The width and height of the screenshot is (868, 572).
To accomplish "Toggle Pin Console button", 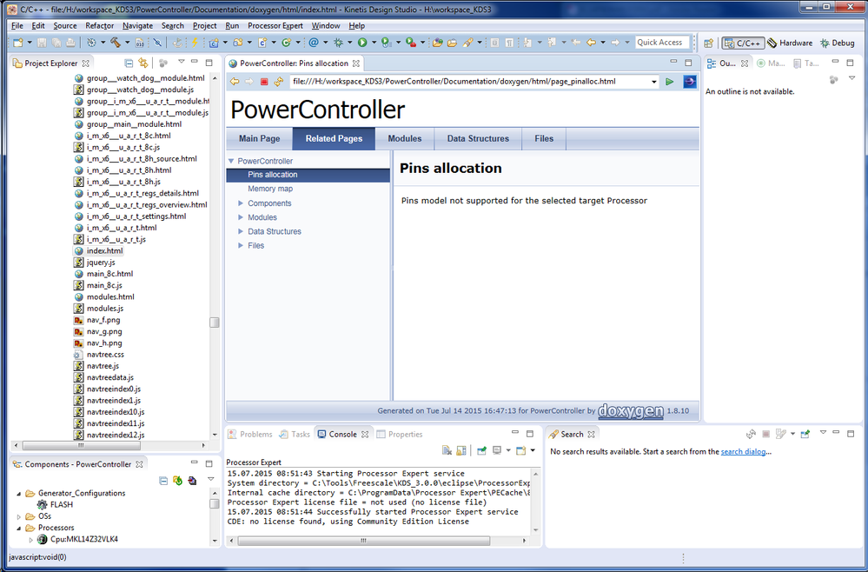I will 481,451.
